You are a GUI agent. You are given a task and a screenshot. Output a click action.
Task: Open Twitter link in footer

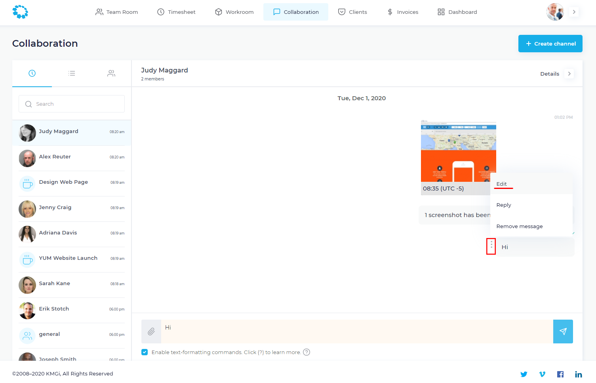click(524, 374)
